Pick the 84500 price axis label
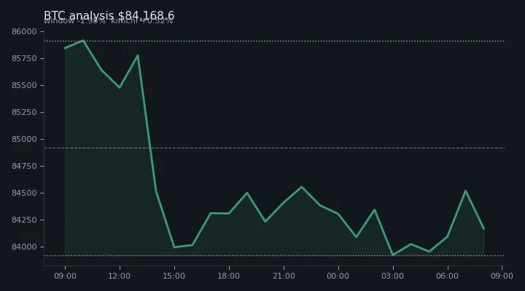525x291 pixels. pos(24,193)
